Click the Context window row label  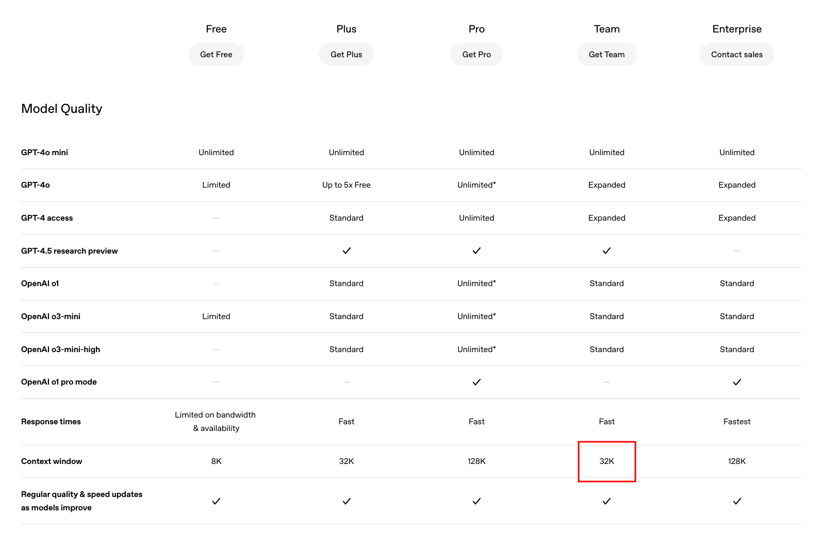(x=52, y=461)
